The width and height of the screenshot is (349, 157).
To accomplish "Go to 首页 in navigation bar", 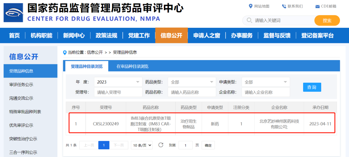I will [15, 35].
